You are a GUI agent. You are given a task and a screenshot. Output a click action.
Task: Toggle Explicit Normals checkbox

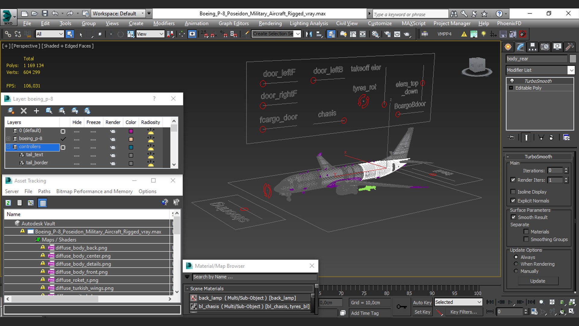click(513, 200)
